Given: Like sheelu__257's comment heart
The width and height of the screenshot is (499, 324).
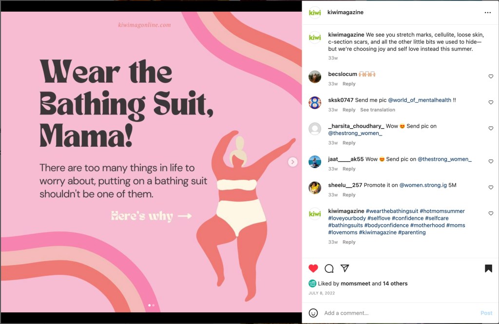Looking at the screenshot, I should pyautogui.click(x=491, y=188).
